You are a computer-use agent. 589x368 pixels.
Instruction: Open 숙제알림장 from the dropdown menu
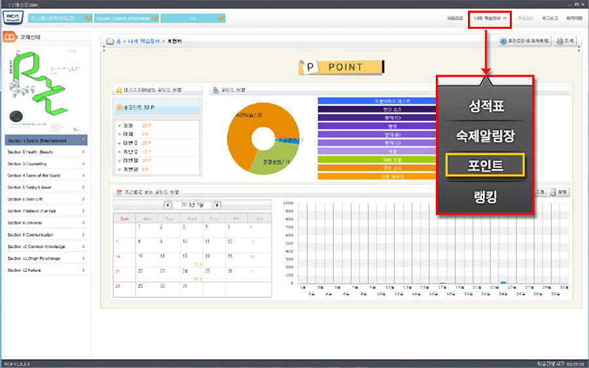486,136
